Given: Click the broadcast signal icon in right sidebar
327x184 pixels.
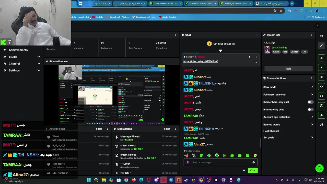Looking at the screenshot, I should (321, 96).
